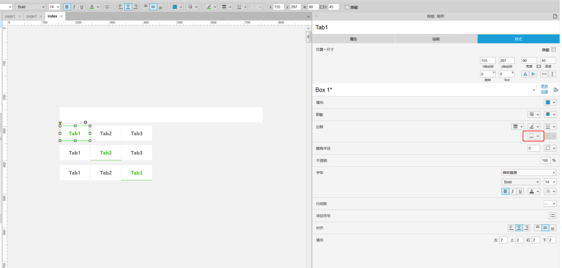Click the flip vertical icon in style panel
The width and height of the screenshot is (562, 268).
[x=533, y=74]
